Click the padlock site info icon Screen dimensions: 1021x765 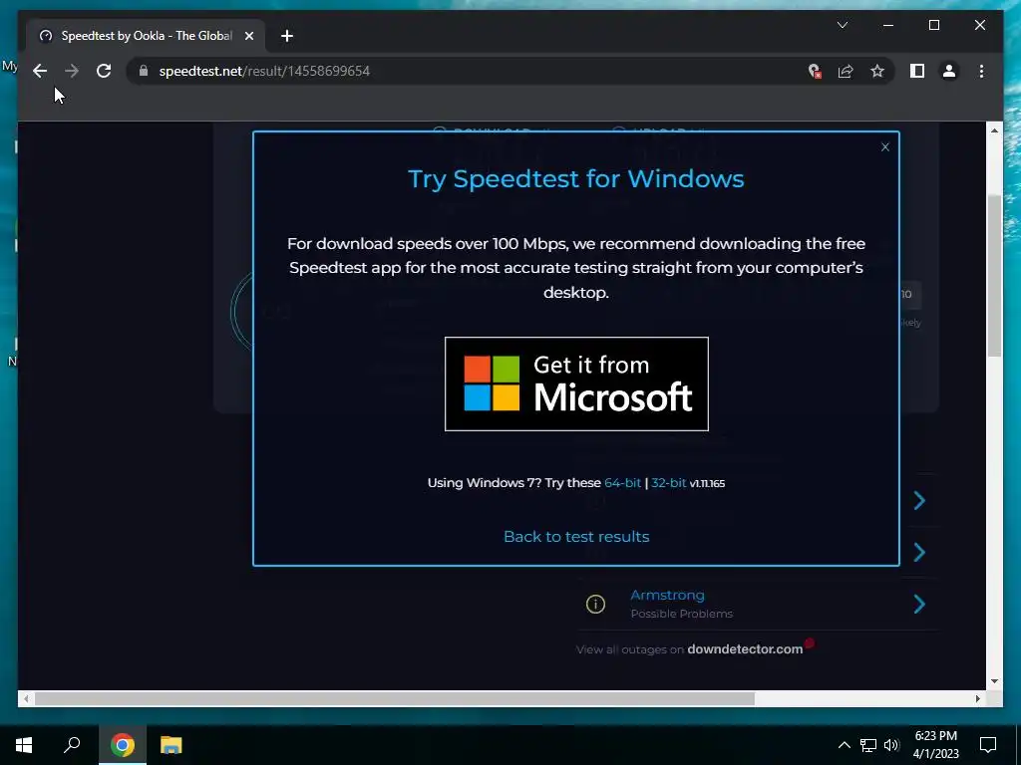coord(144,71)
